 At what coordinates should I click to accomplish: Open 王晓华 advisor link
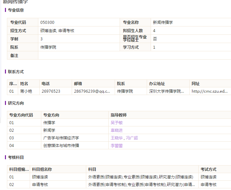click(x=116, y=138)
